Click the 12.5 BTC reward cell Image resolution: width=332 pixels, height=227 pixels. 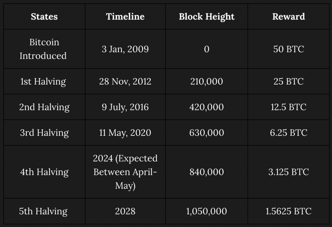pos(288,107)
